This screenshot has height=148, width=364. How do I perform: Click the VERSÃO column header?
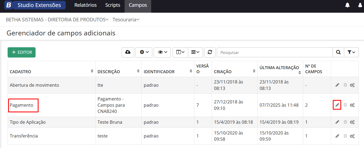tap(202, 69)
